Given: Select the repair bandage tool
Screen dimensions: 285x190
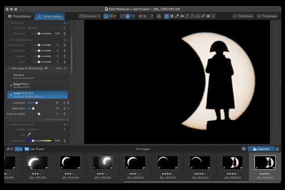Looking at the screenshot, I should tap(203, 16).
